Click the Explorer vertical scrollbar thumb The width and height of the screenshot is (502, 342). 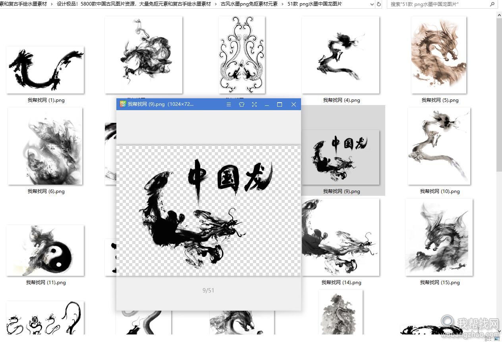tap(499, 95)
